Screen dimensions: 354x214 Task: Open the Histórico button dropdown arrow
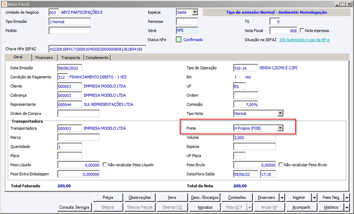point(347,207)
